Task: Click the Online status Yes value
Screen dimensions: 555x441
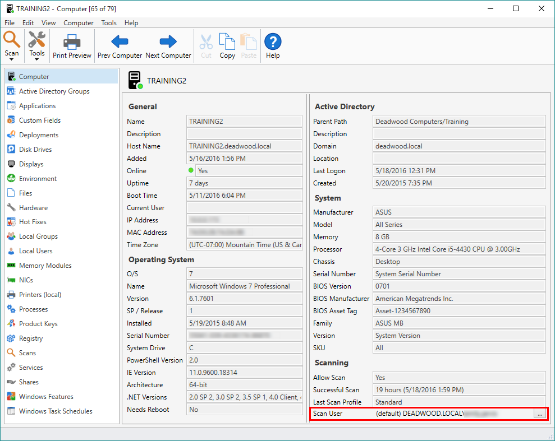Action: [249, 171]
